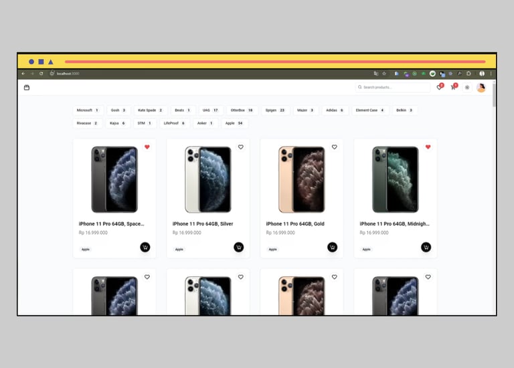Viewport: 514px width, 368px height.
Task: Favorite the iPhone 11 Pro Silver heart
Action: [241, 147]
